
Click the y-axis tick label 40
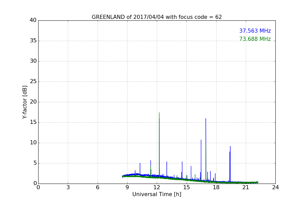click(33, 20)
